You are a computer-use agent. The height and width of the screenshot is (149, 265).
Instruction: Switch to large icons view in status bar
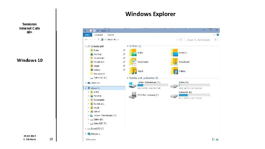pos(217,139)
